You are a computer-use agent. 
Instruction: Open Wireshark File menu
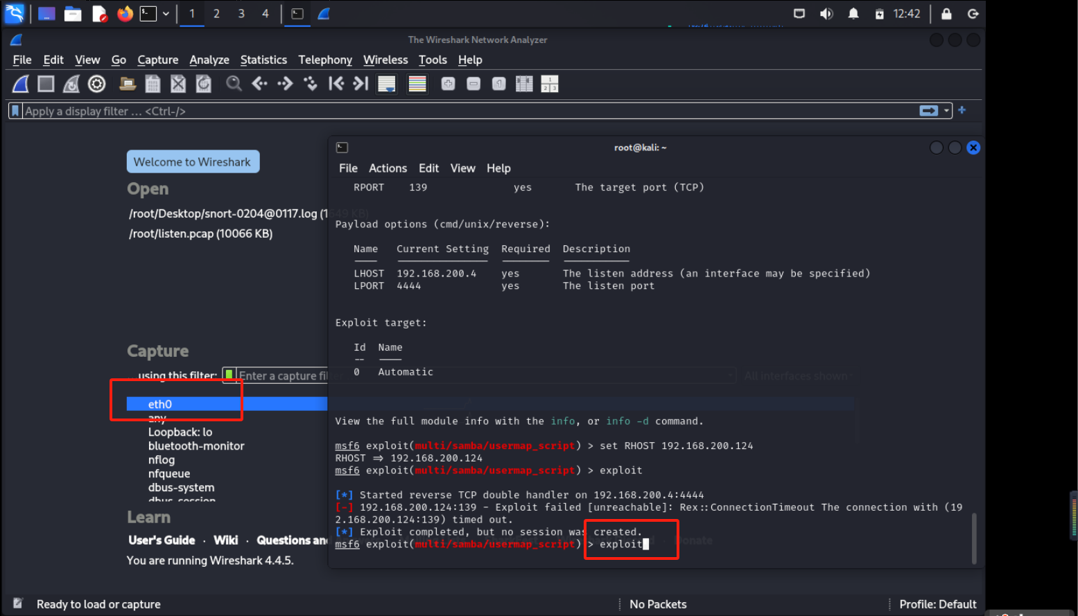[22, 60]
